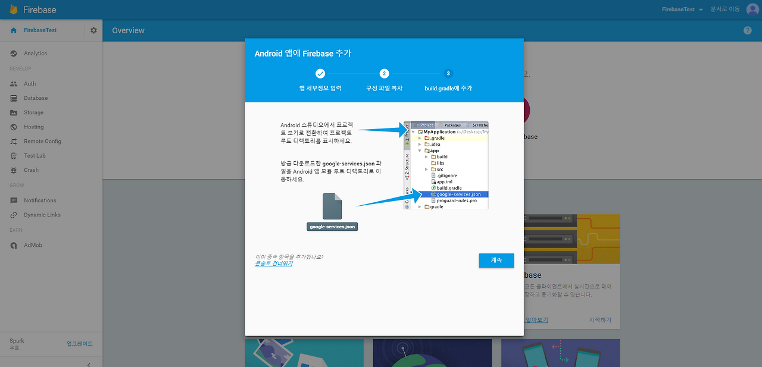Image resolution: width=762 pixels, height=367 pixels.
Task: Click the Test Lab clipboard icon
Action: point(14,156)
